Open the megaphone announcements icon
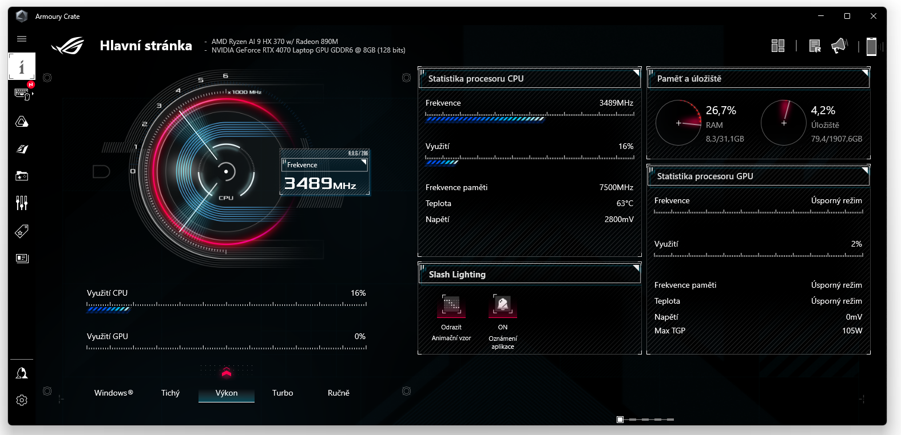This screenshot has height=435, width=901. coord(839,46)
